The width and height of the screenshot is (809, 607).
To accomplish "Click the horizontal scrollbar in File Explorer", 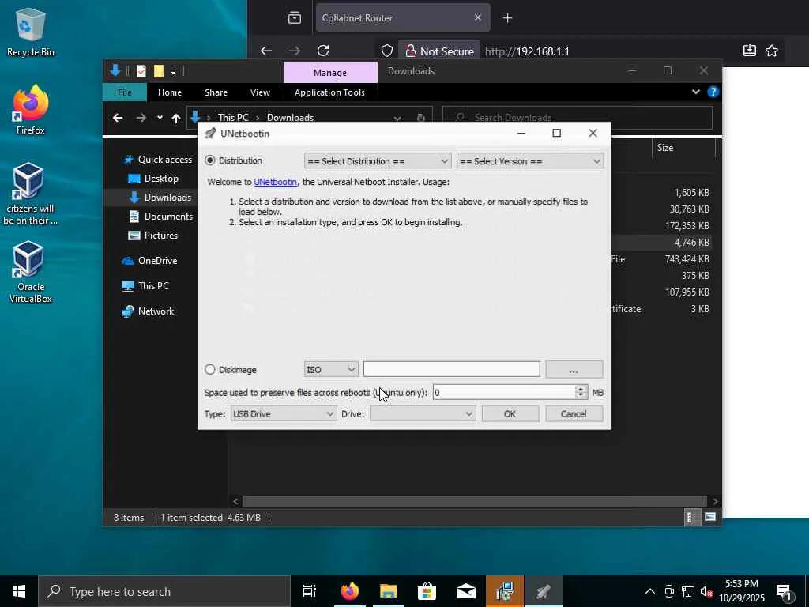I will click(x=474, y=501).
